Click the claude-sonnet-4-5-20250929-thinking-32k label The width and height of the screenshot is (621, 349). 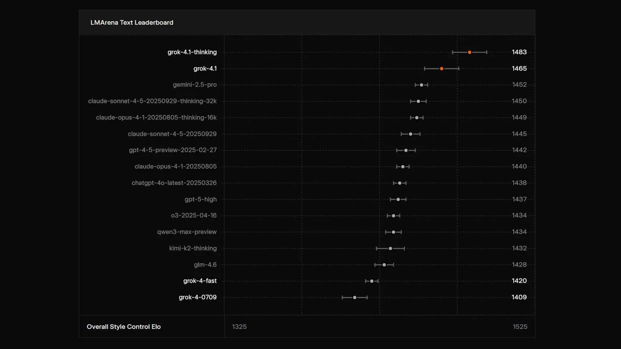tap(152, 101)
